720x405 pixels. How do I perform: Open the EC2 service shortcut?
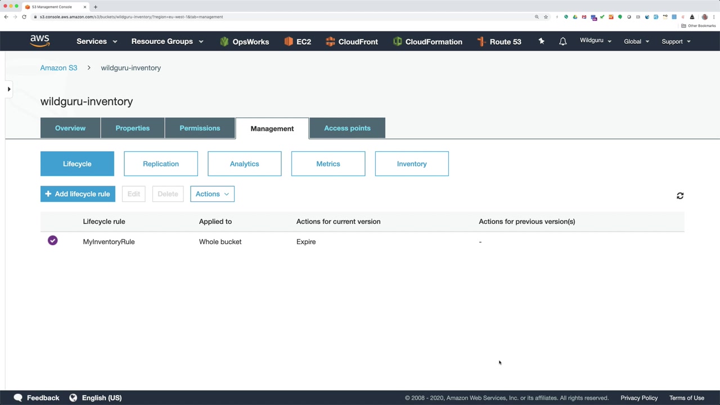coord(298,42)
